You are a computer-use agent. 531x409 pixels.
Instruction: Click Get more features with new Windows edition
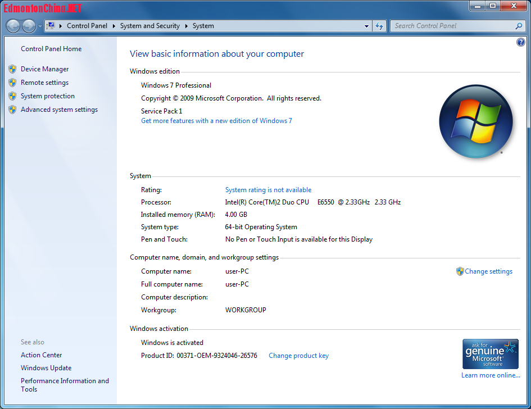[216, 120]
